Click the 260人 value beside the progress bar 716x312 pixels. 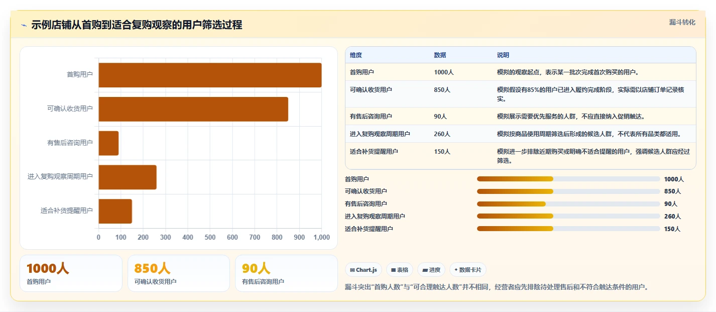tap(672, 217)
